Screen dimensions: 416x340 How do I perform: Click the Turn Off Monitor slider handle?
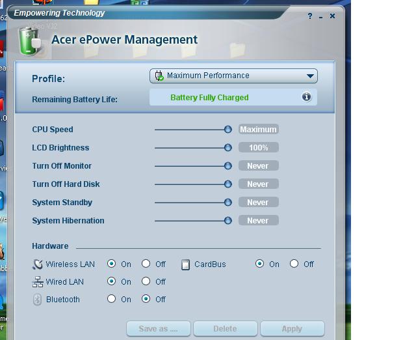point(228,166)
